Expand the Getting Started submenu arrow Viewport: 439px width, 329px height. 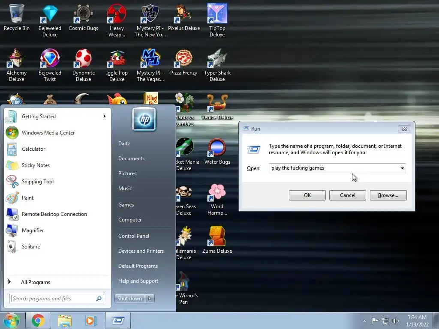pyautogui.click(x=105, y=117)
